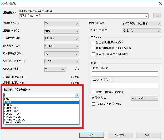Open the 更新方法 dropdown

(x=141, y=23)
